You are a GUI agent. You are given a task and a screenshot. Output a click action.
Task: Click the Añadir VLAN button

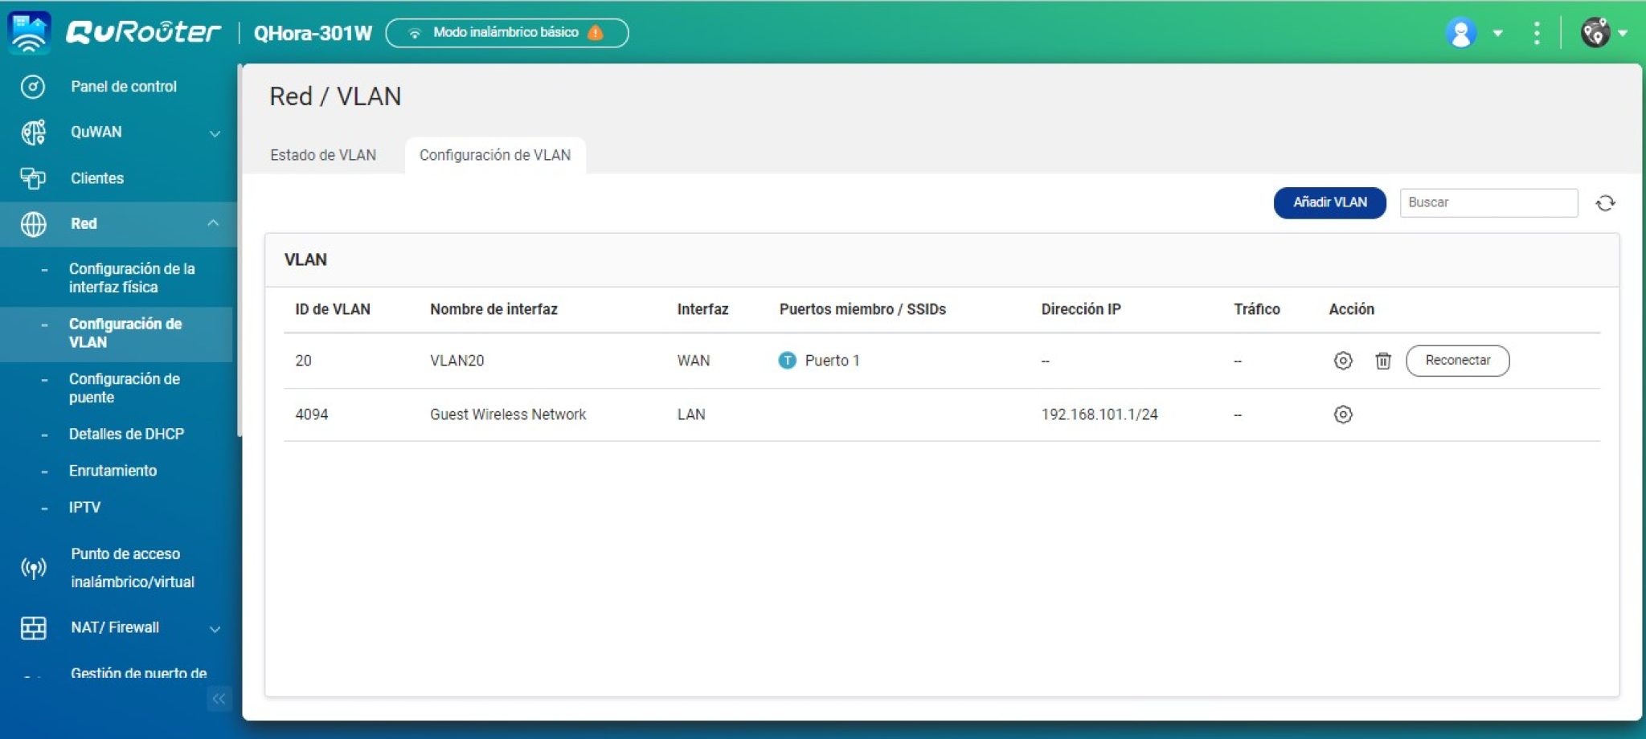1329,202
